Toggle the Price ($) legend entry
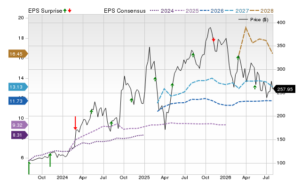301x180 pixels. click(x=253, y=20)
